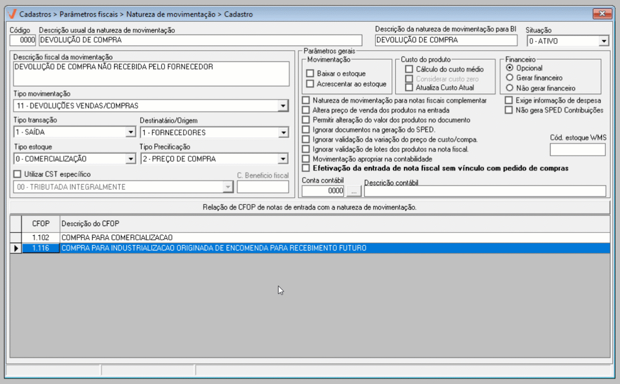Open the Conta contábil lookup button
The image size is (620, 384).
354,191
